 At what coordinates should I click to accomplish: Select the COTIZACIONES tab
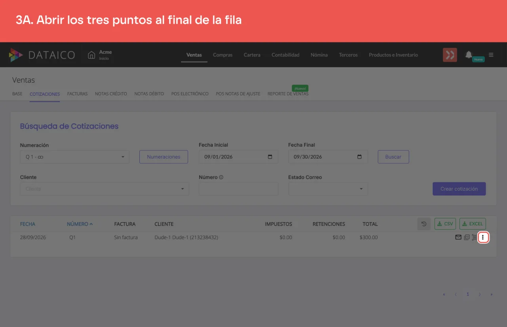tap(45, 94)
